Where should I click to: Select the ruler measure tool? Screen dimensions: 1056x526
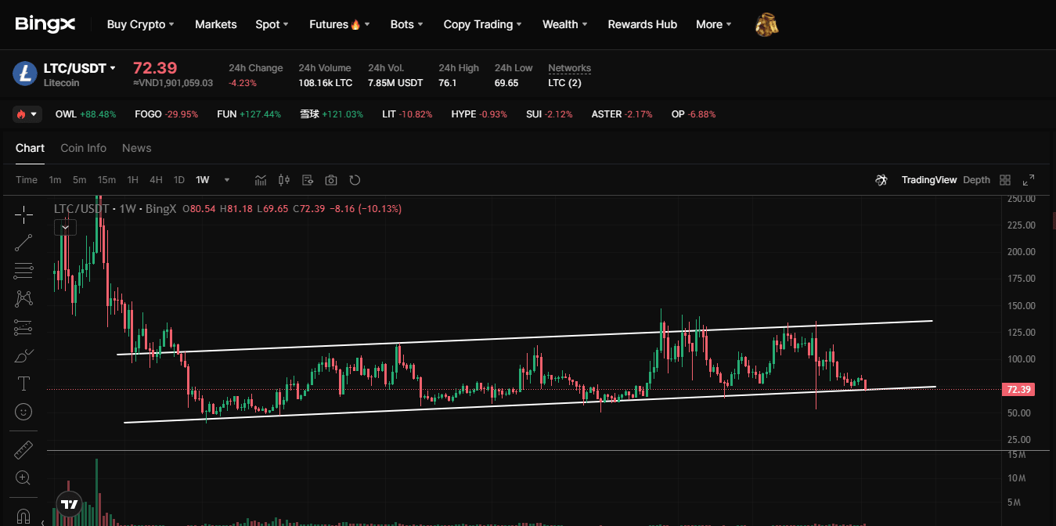(x=23, y=449)
